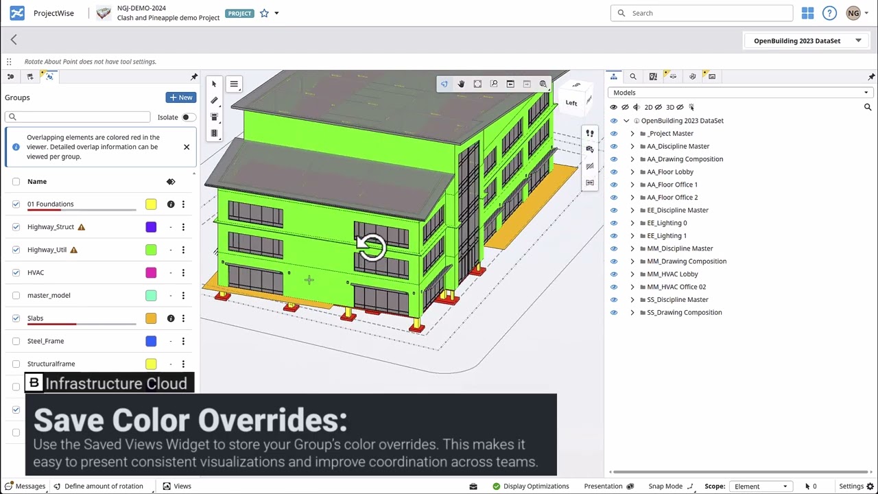Open Settings in the status bar
The height and width of the screenshot is (494, 878).
tap(857, 486)
